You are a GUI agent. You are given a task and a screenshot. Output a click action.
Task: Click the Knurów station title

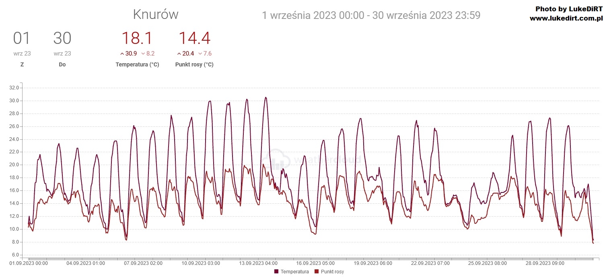156,14
